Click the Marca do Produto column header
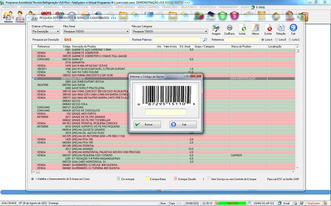 pyautogui.click(x=241, y=47)
